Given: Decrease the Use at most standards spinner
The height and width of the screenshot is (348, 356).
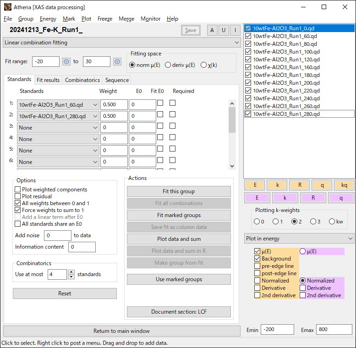Looking at the screenshot, I should click(x=71, y=277).
